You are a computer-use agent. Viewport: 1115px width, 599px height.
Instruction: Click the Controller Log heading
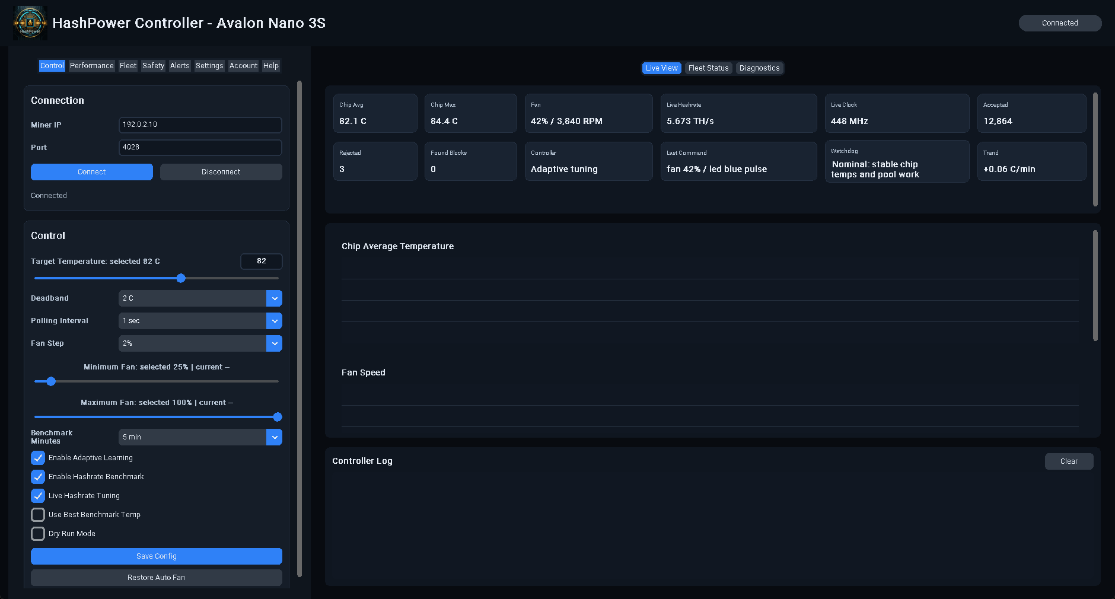tap(362, 461)
